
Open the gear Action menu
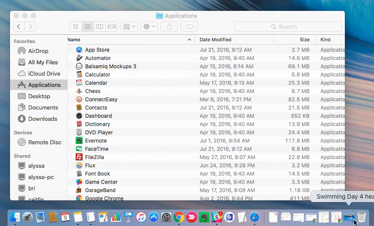tap(149, 27)
